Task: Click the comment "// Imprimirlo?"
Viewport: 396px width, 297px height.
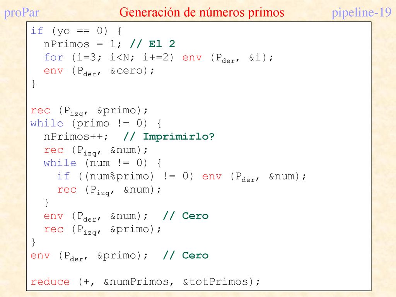Action: [169, 137]
